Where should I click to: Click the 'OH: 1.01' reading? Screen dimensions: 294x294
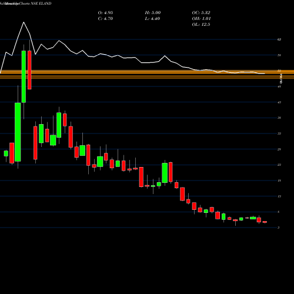[x=201, y=19]
